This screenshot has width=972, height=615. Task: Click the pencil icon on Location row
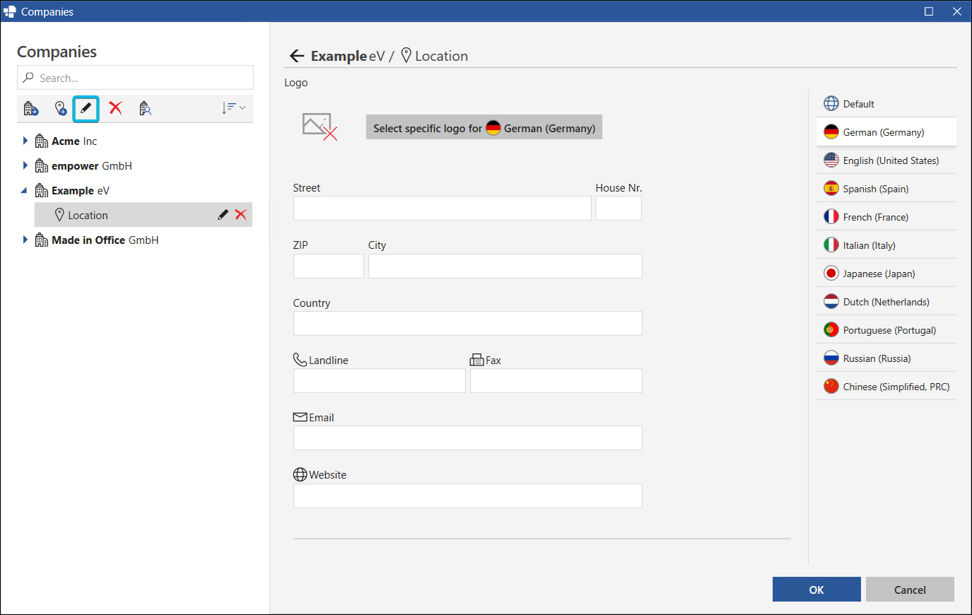point(223,215)
